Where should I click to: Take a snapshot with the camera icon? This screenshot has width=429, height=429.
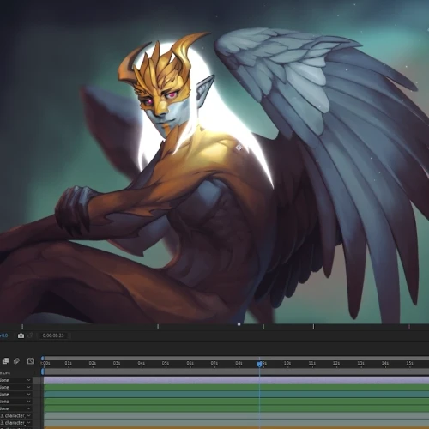(21, 335)
